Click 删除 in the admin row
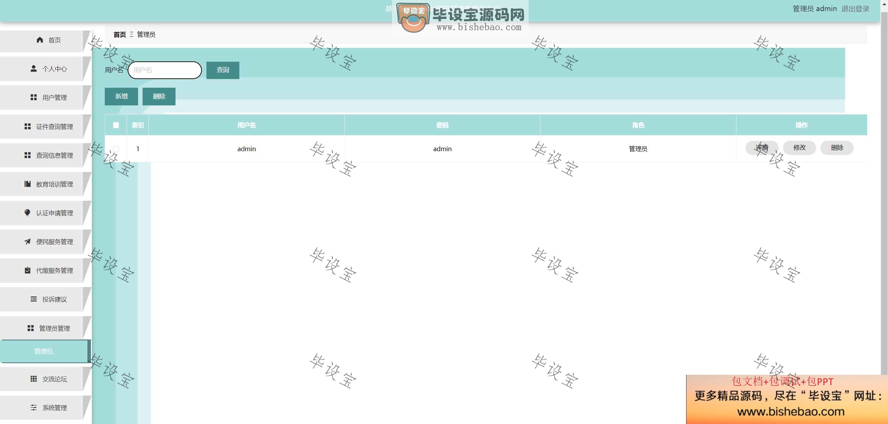This screenshot has width=888, height=424. (x=837, y=148)
